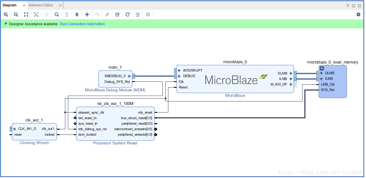Click the help question mark icon
366x178 pixels.
click(x=348, y=6)
